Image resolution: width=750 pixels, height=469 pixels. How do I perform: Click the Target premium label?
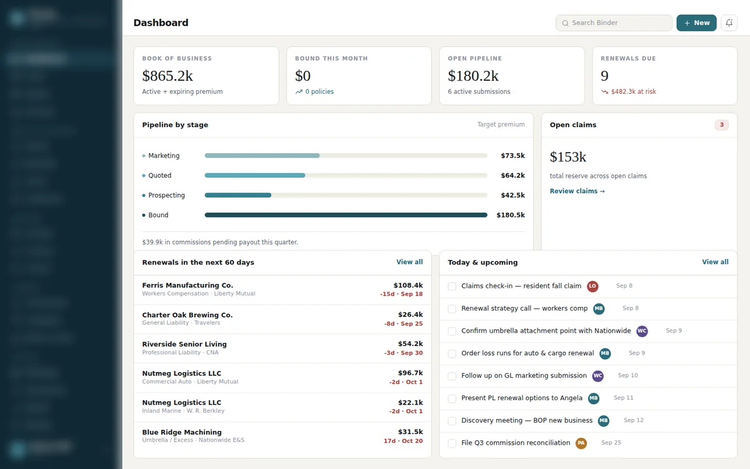point(501,124)
